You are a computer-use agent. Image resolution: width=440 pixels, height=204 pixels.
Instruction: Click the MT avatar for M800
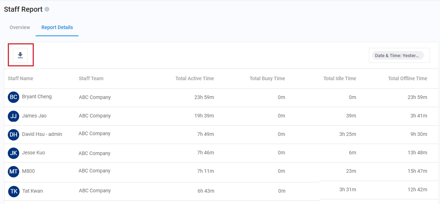(x=14, y=172)
